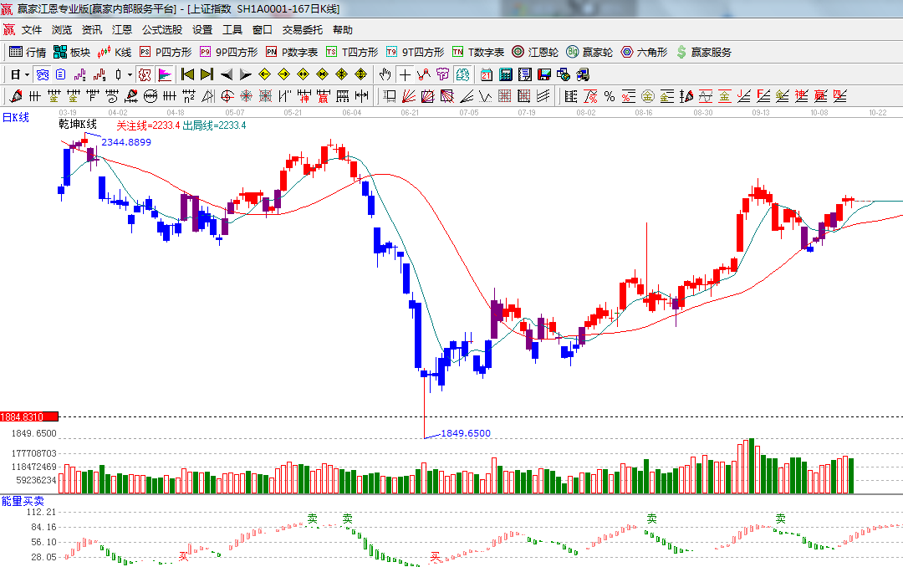Click the floppy disk save icon
Viewport: 903px width, 567px height.
[544, 74]
